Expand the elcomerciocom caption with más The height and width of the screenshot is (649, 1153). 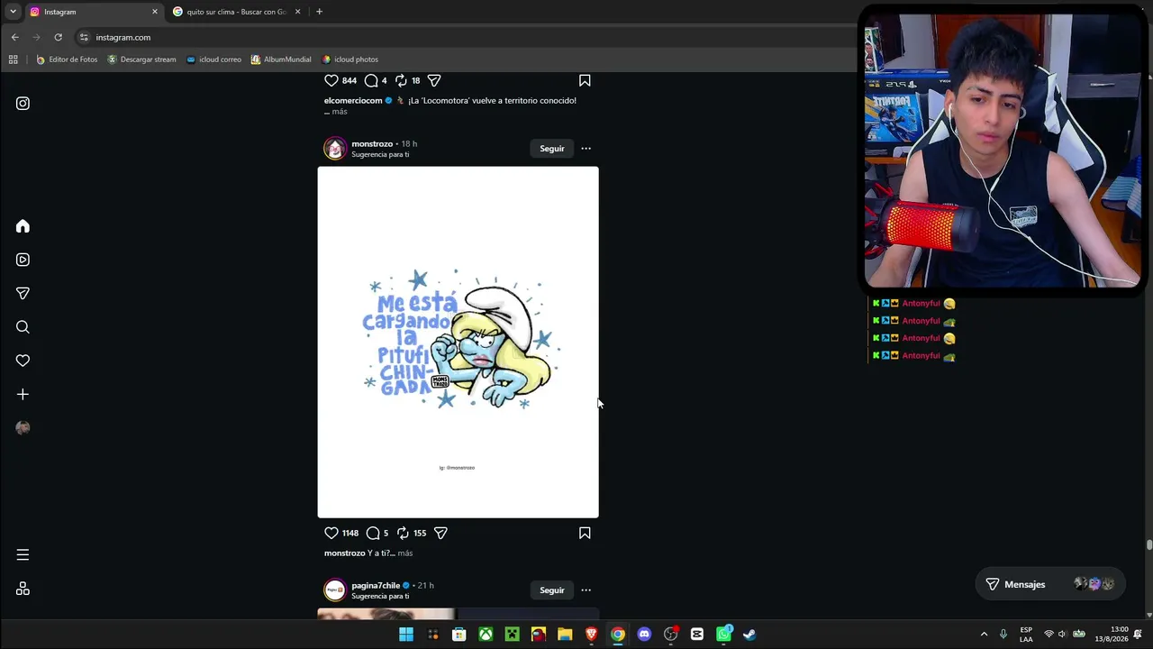[339, 112]
